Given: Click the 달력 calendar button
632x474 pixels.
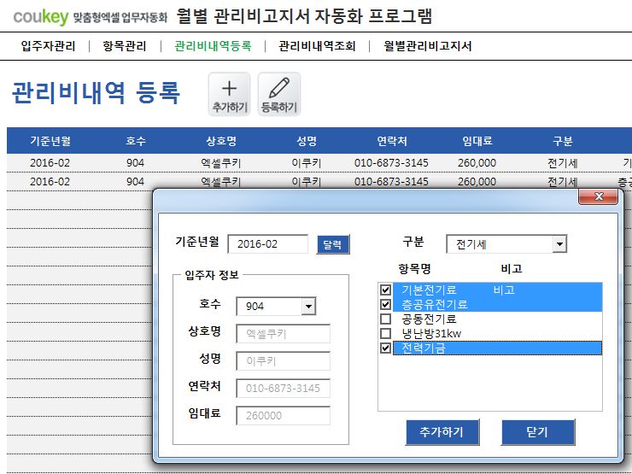Looking at the screenshot, I should coord(333,244).
